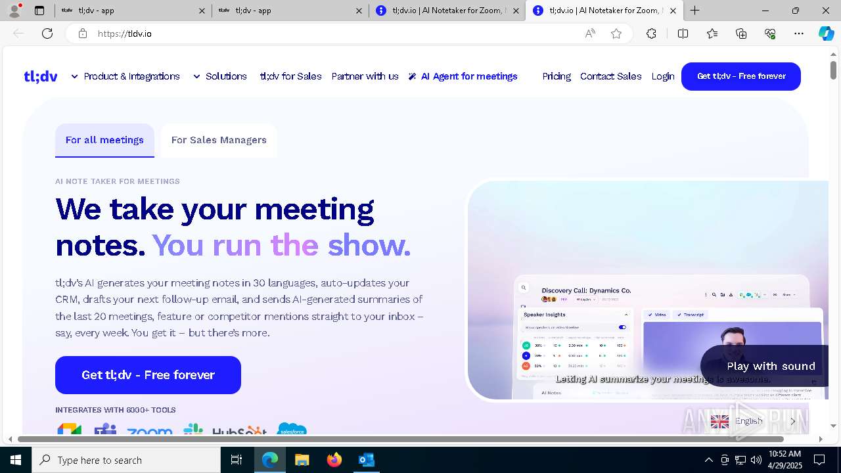
Task: Open tl;dv for Sales page
Action: (290, 76)
